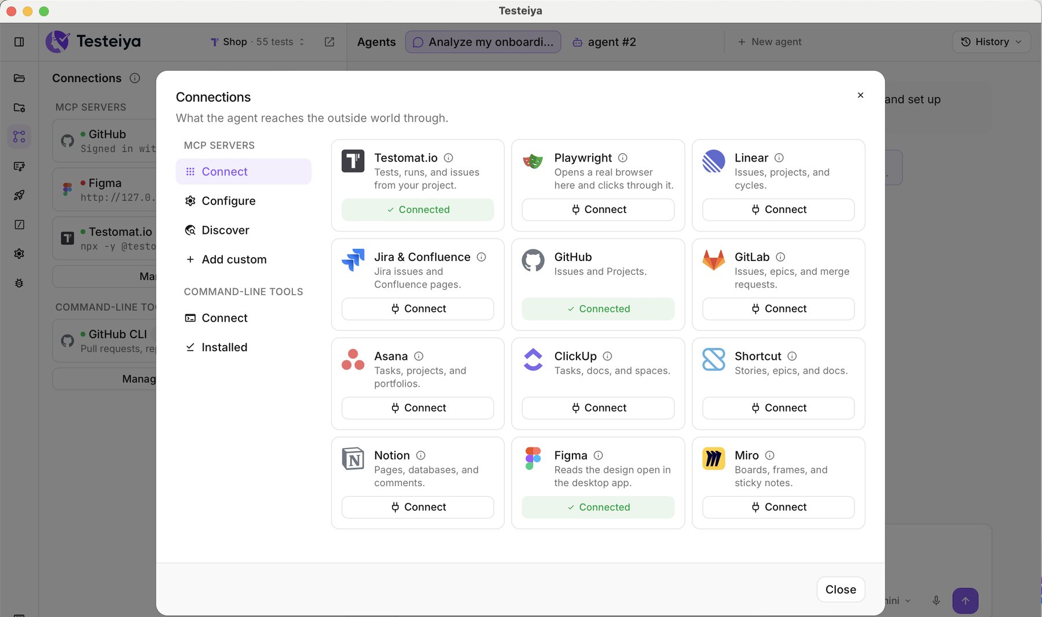
Task: Toggle the sidebar panel icon at top left
Action: pyautogui.click(x=19, y=42)
